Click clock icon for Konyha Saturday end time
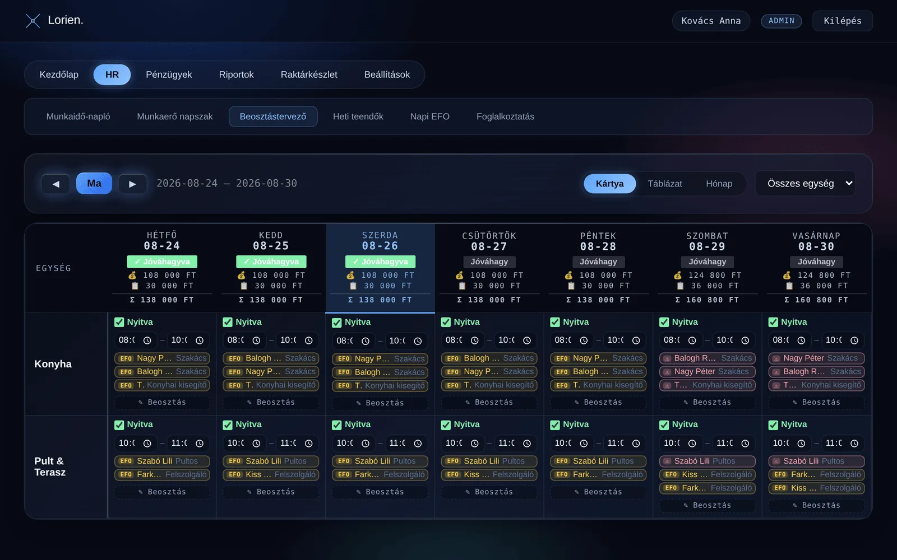Screen dimensions: 897x560 (x=745, y=340)
